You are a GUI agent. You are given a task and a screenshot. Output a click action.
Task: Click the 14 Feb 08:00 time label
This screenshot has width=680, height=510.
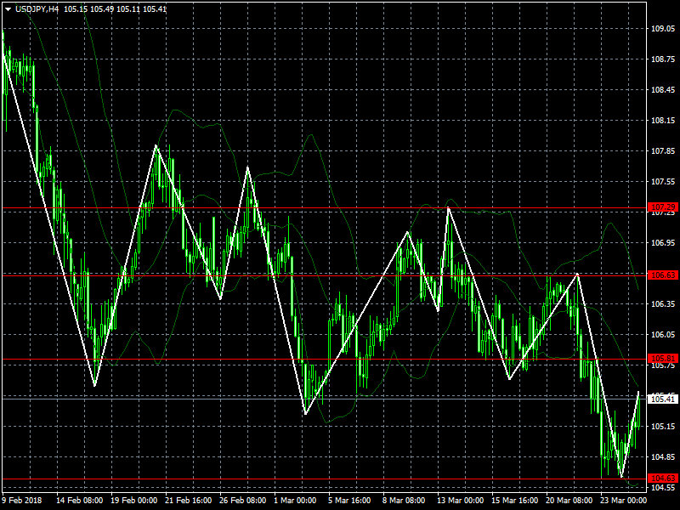[80, 500]
